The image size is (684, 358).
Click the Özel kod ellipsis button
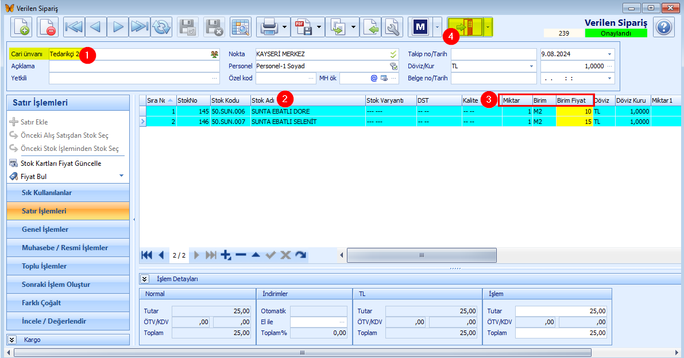click(x=311, y=79)
